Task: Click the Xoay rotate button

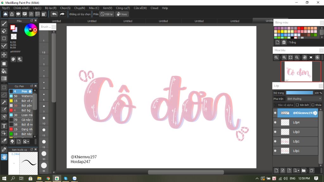Action: pos(122,14)
